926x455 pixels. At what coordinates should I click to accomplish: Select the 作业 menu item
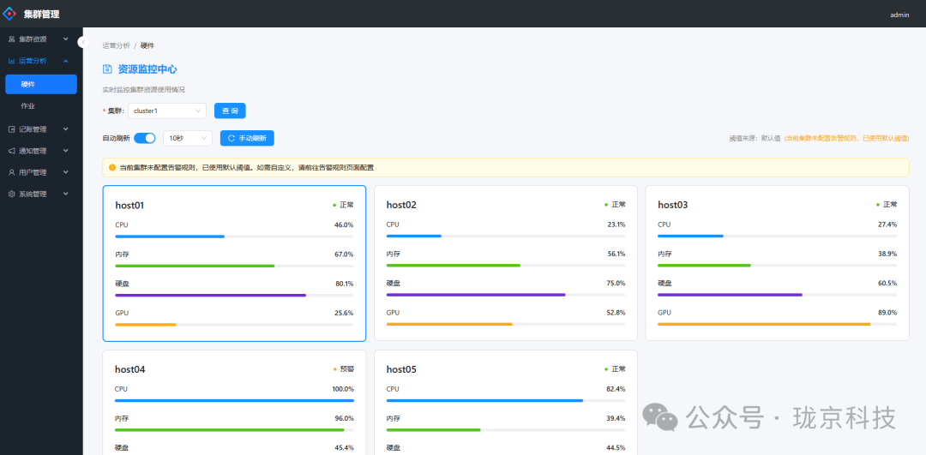[x=41, y=106]
